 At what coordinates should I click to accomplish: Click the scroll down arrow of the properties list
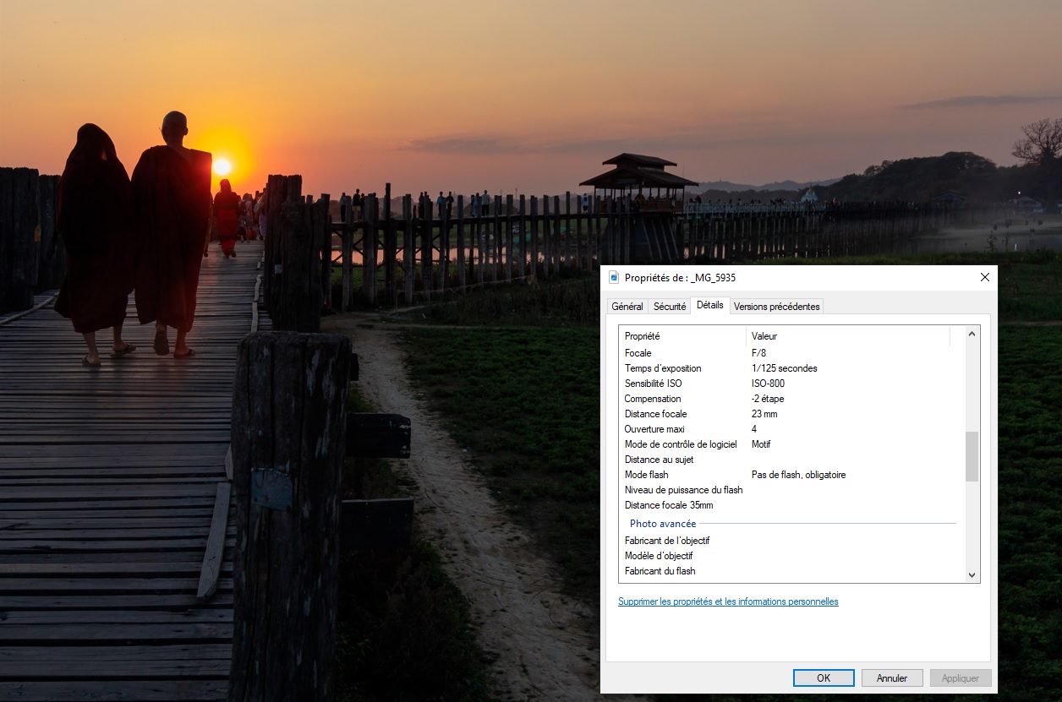[972, 574]
